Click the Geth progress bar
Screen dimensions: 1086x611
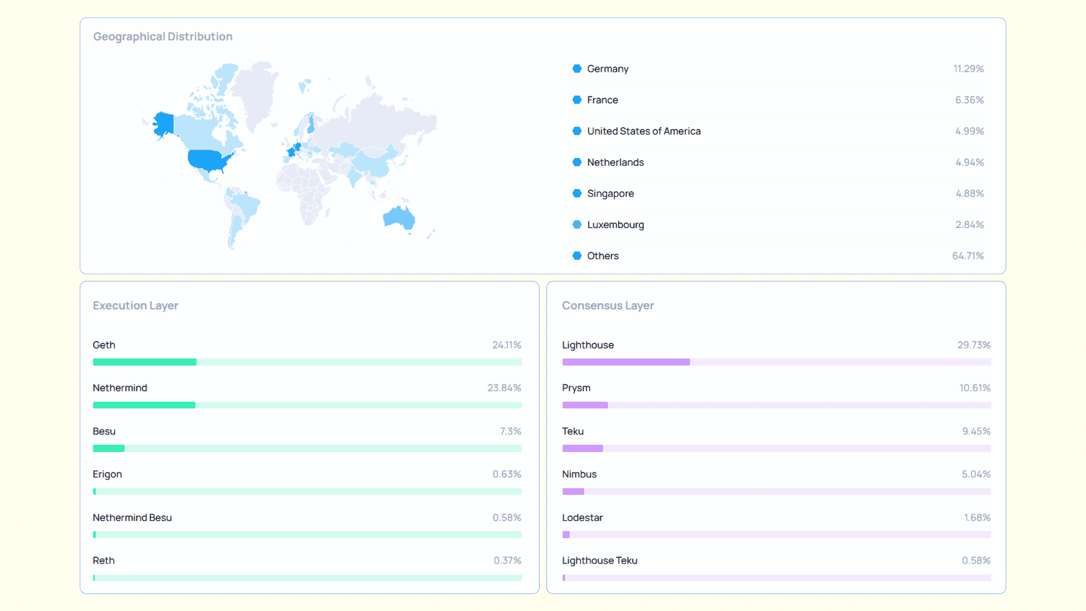tap(307, 362)
